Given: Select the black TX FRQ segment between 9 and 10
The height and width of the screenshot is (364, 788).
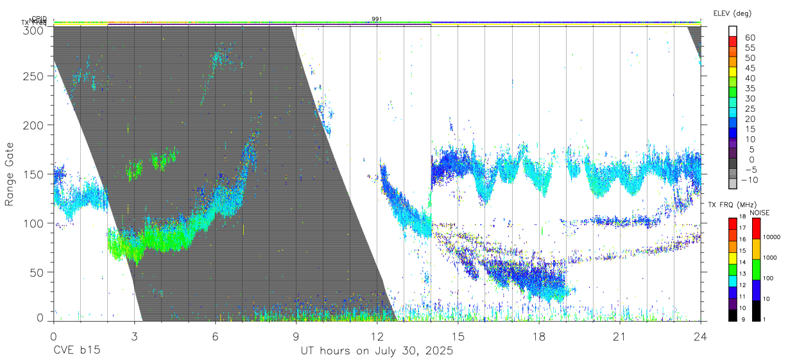Looking at the screenshot, I should 733,314.
